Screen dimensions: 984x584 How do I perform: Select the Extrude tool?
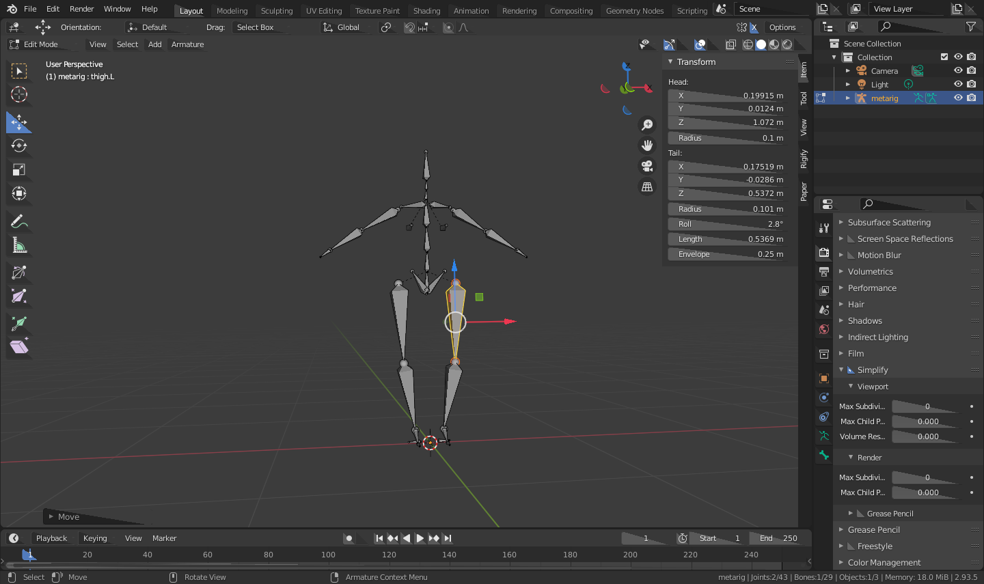[x=19, y=323]
